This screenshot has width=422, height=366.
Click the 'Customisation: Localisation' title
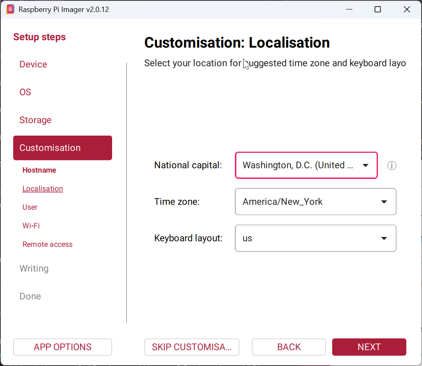(237, 42)
